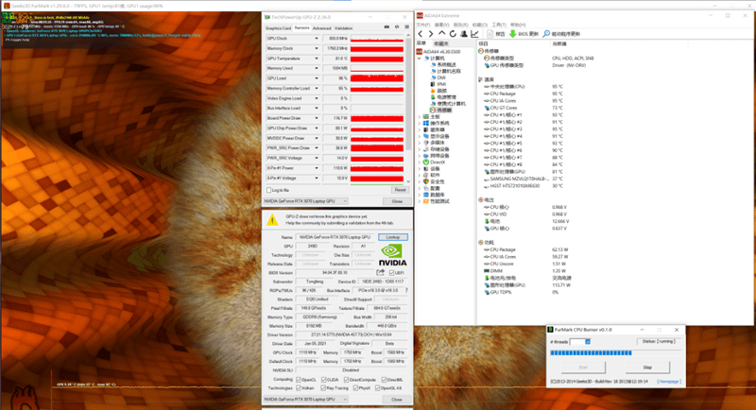Collapse the Computer node in AIDA64 tree
The image size is (756, 410).
point(419,59)
